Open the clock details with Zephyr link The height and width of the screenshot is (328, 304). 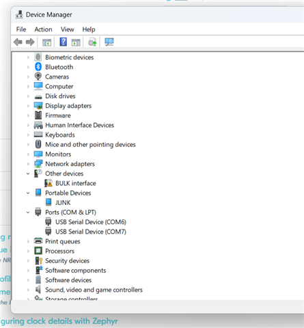(x=59, y=321)
